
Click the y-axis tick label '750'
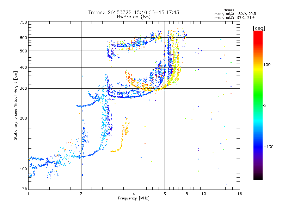click(24, 22)
